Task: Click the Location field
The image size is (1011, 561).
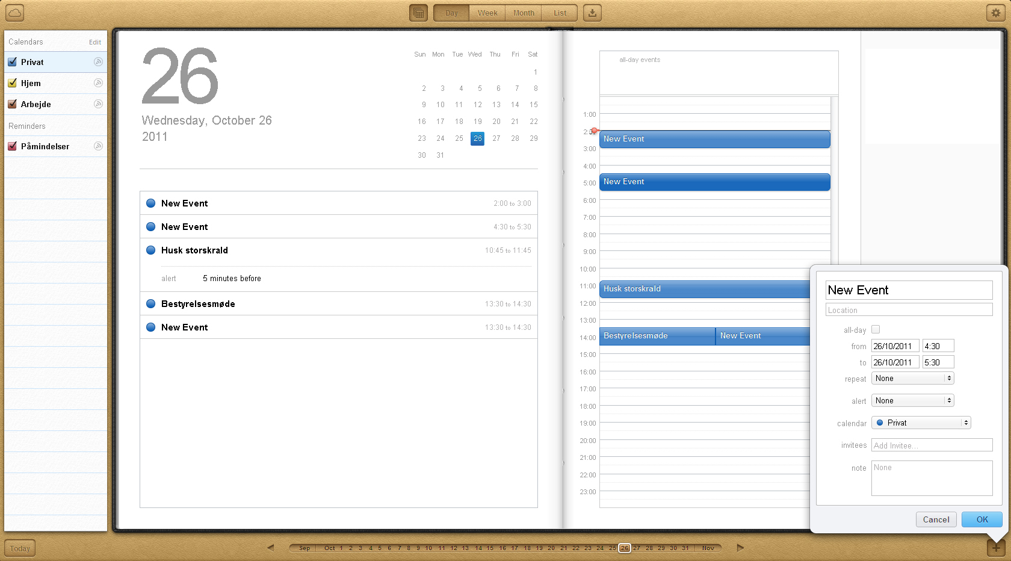Action: (x=909, y=310)
